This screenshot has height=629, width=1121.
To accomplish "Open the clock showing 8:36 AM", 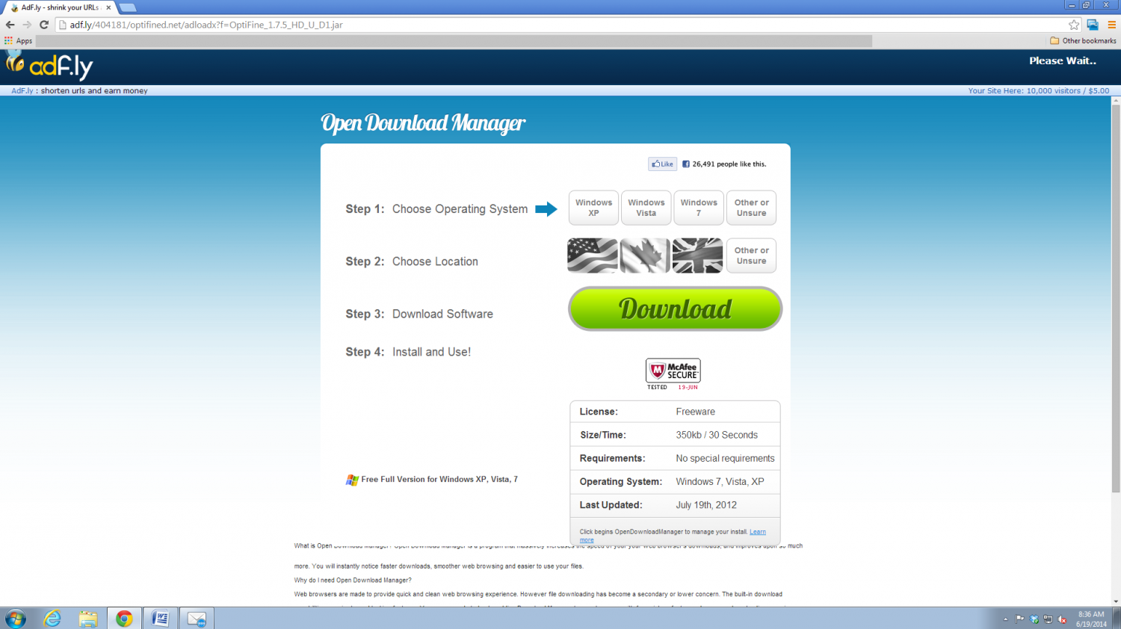I will tap(1091, 619).
